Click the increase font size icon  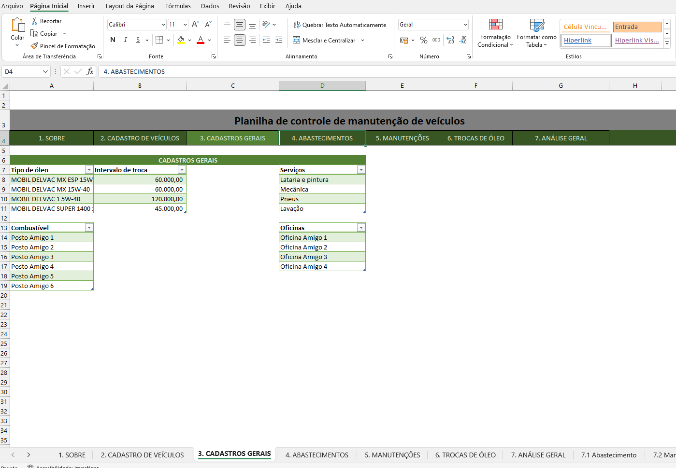[195, 25]
